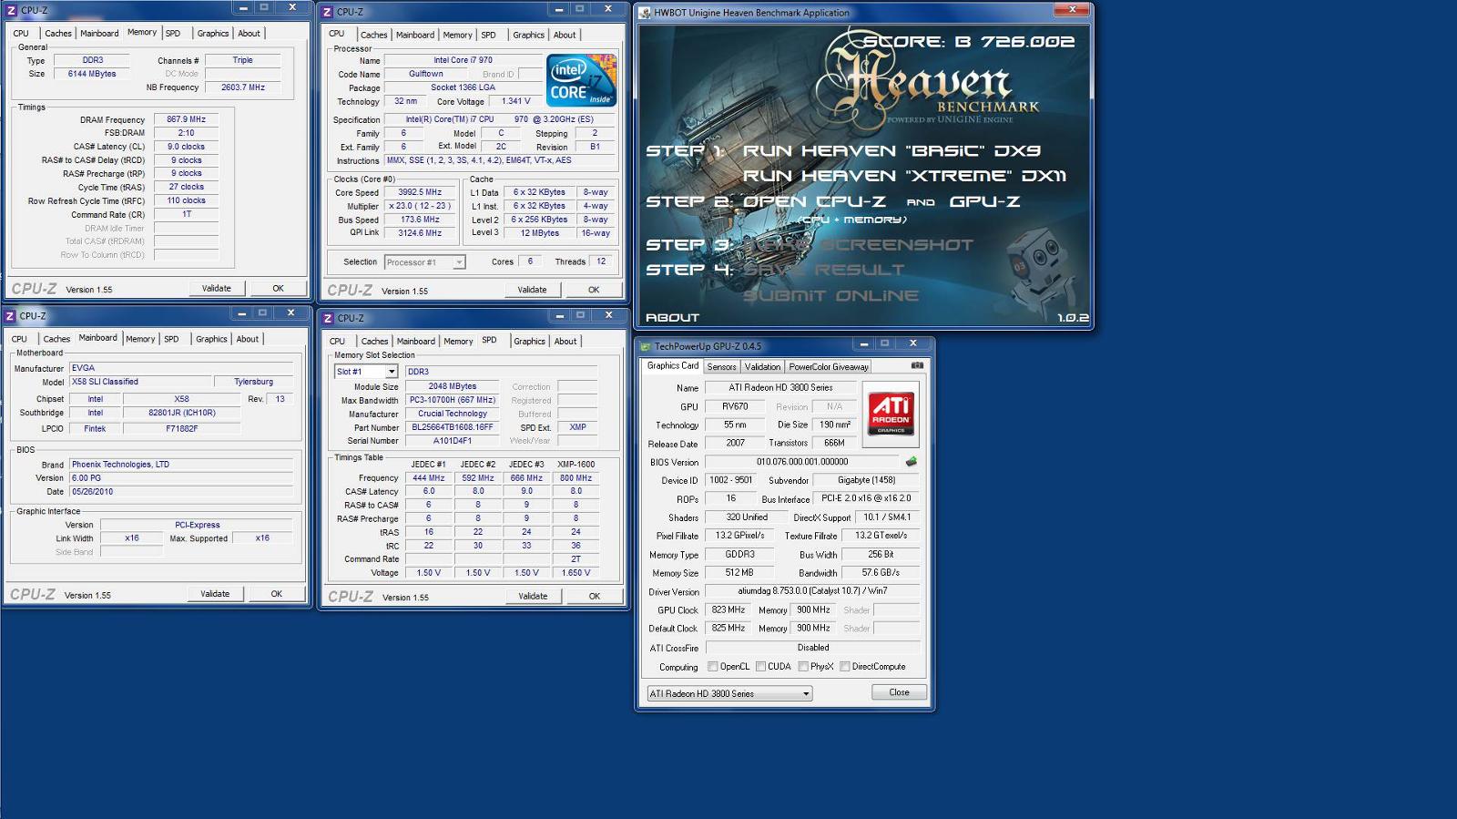Open Memory tab in CPU-Z Mainboard window
This screenshot has width=1457, height=819.
[140, 339]
